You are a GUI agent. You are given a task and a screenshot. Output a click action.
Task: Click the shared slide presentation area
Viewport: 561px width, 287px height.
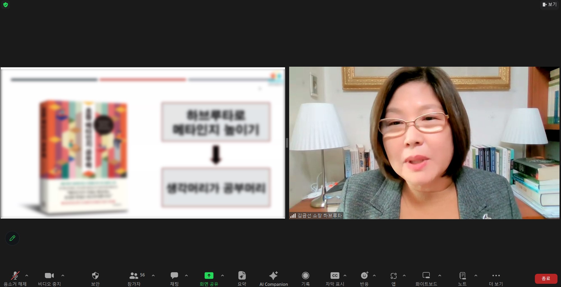tap(143, 143)
